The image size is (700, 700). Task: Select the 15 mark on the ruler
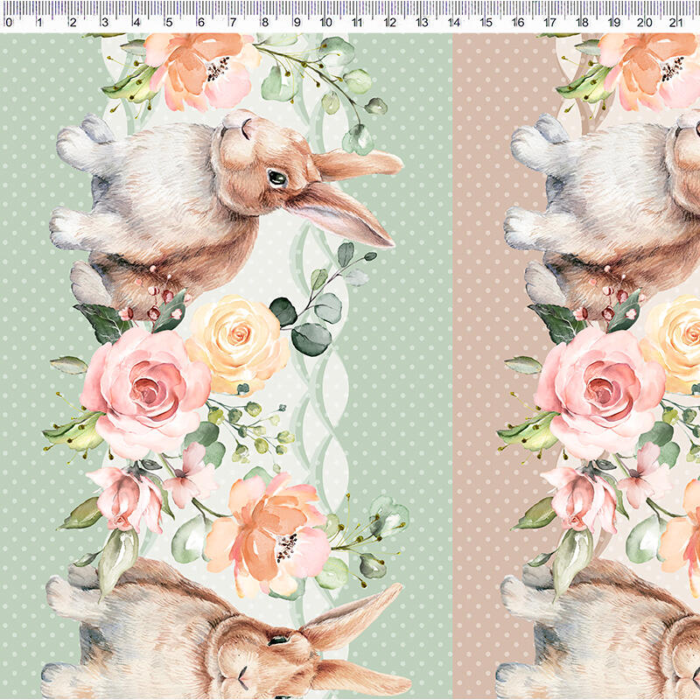click(486, 23)
